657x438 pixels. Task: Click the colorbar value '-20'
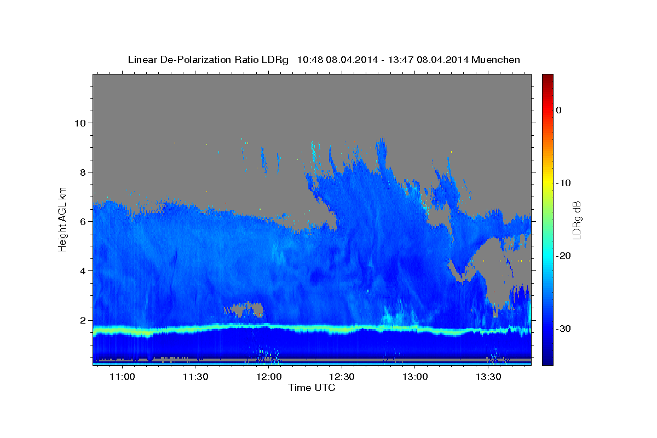point(563,256)
